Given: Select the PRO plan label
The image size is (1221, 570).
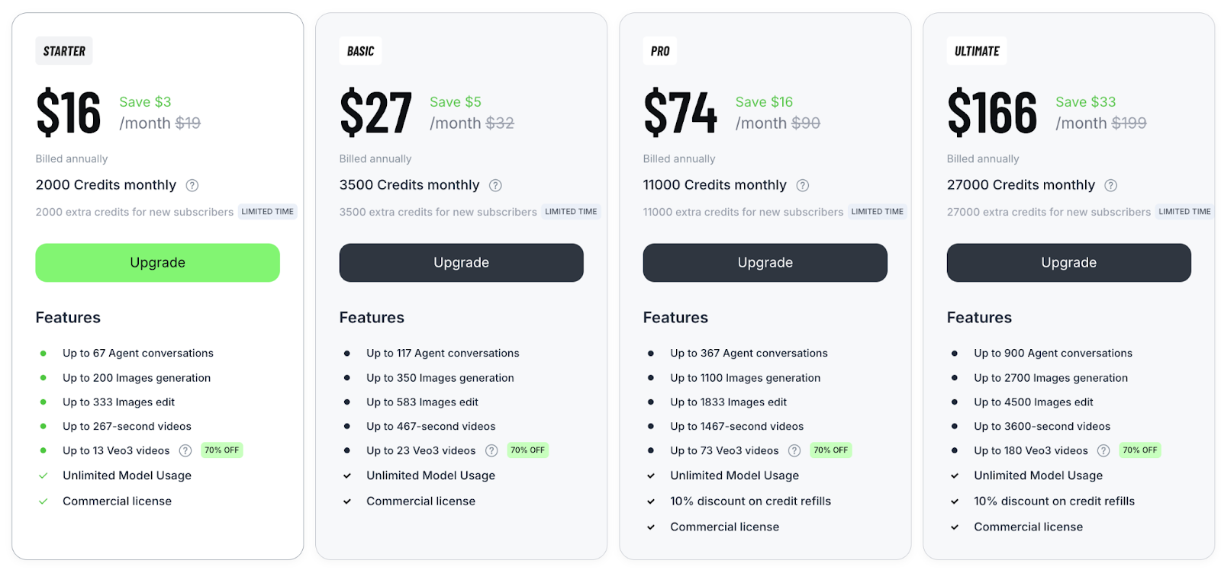Looking at the screenshot, I should point(660,51).
